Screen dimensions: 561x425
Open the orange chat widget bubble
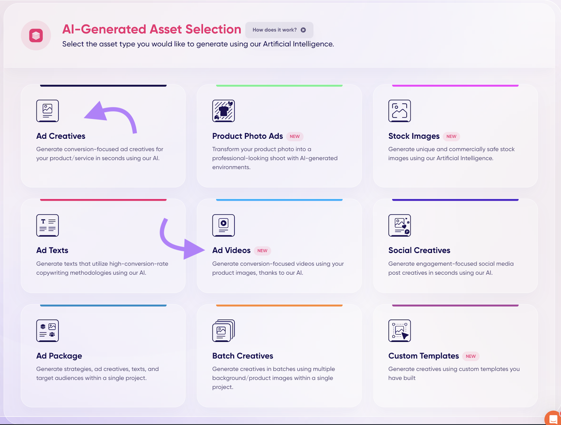[x=553, y=418]
